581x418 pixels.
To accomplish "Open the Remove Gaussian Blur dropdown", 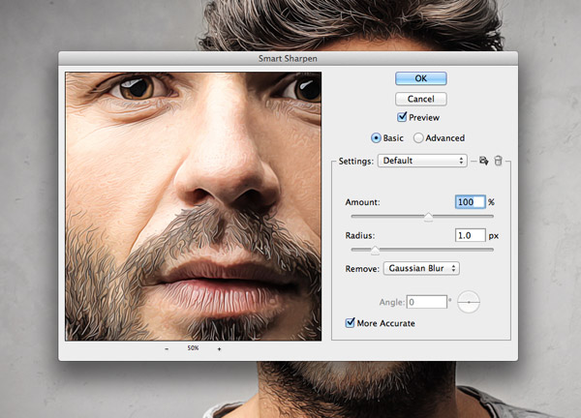I will click(421, 268).
